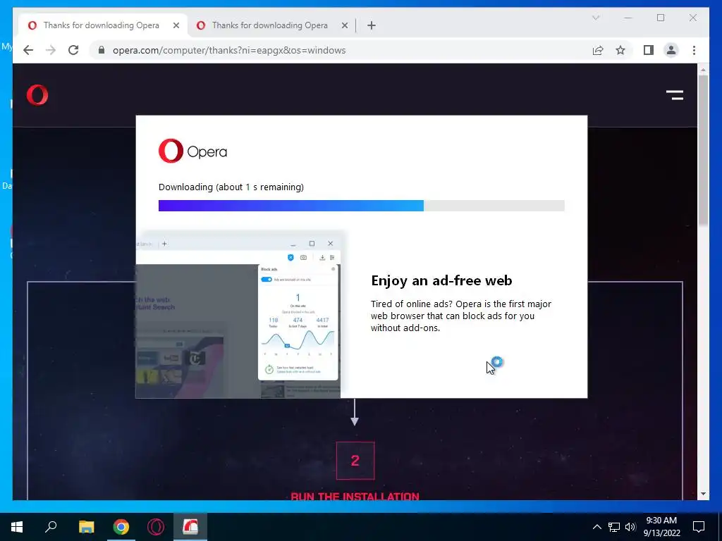Click the Opera installer taskbar icon
Viewport: 722px width, 541px height.
click(x=190, y=527)
